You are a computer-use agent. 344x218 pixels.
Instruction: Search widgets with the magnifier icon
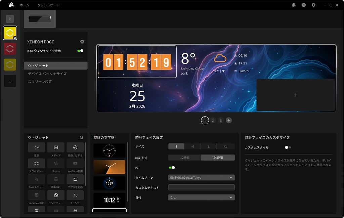(x=81, y=137)
